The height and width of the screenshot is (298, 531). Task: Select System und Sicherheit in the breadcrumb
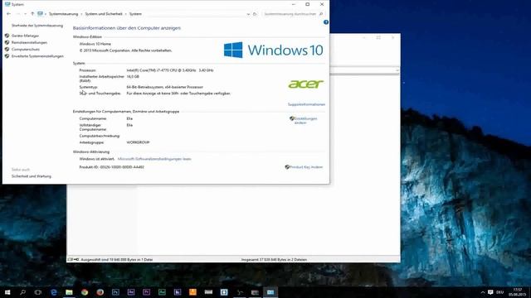point(104,14)
